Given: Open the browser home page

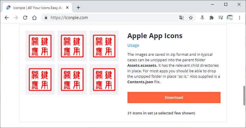Looking at the screenshot, I should [34, 17].
